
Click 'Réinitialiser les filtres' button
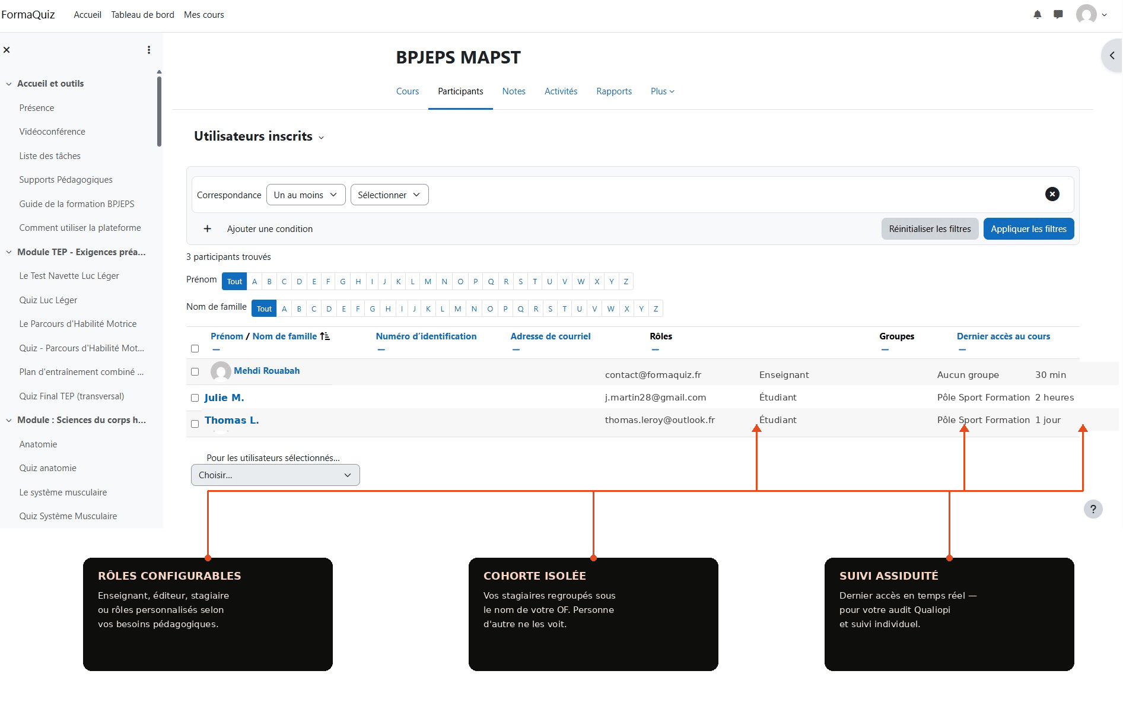coord(930,228)
